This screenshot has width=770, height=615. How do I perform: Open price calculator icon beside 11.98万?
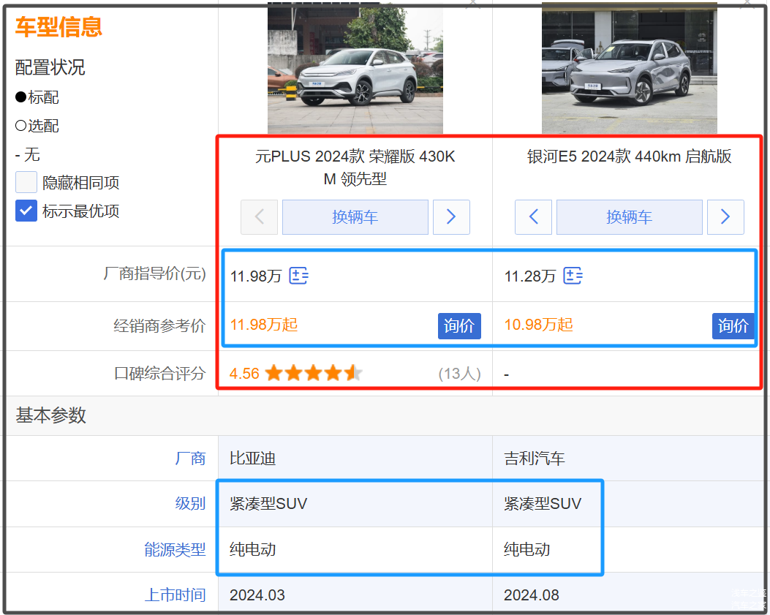(x=298, y=276)
